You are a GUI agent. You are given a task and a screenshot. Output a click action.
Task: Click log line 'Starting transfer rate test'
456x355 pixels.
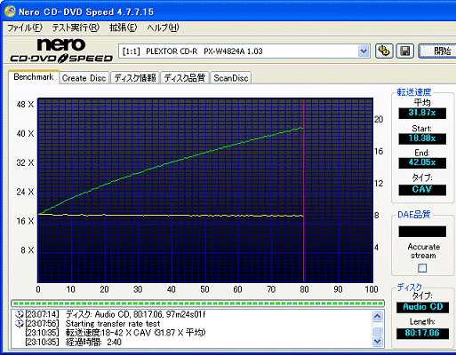[x=113, y=324]
